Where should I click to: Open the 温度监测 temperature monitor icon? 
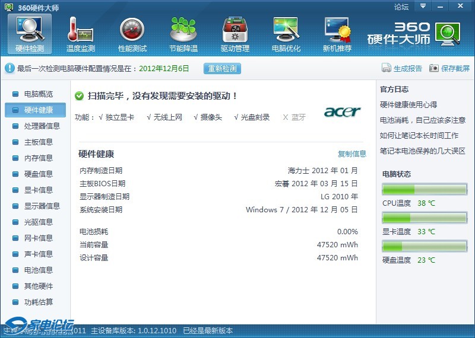point(81,30)
